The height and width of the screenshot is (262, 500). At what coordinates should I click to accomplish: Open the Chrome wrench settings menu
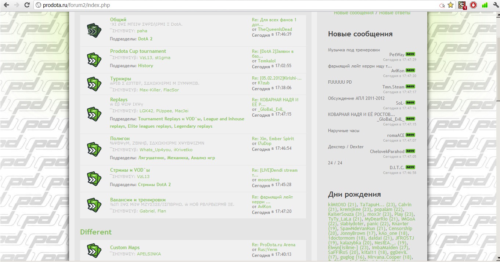[496, 5]
